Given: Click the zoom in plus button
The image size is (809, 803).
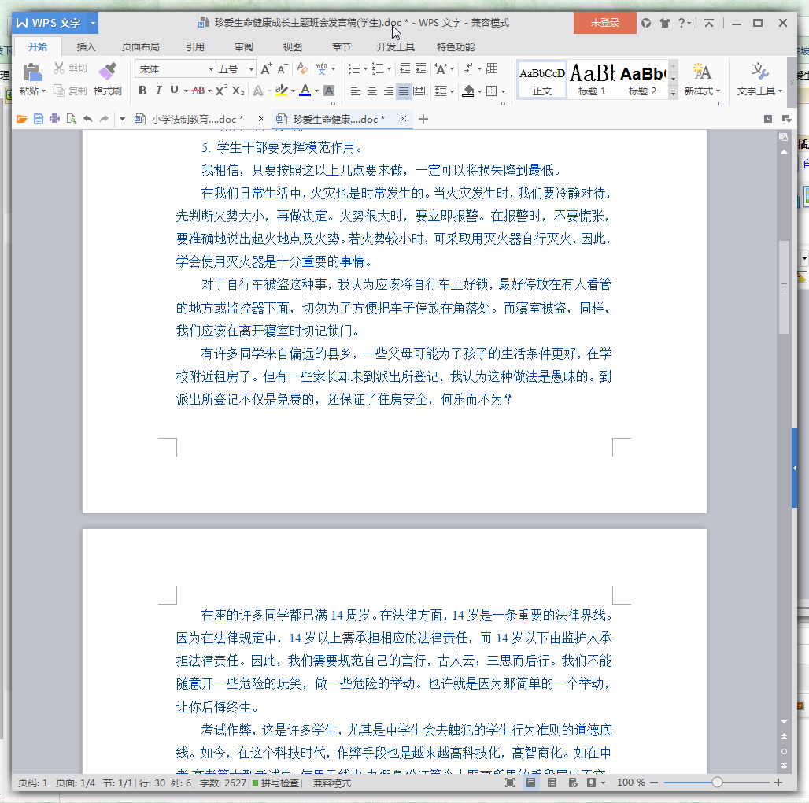Looking at the screenshot, I should pyautogui.click(x=778, y=783).
